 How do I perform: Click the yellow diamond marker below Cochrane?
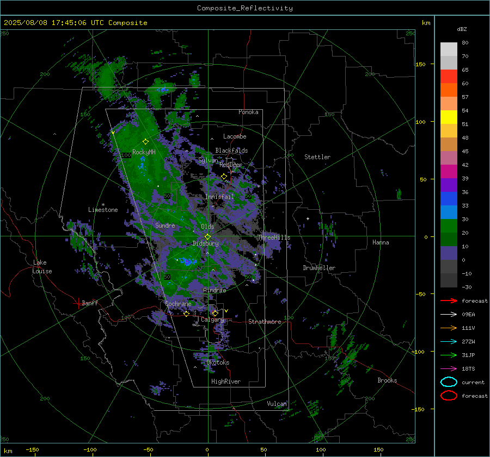[187, 314]
